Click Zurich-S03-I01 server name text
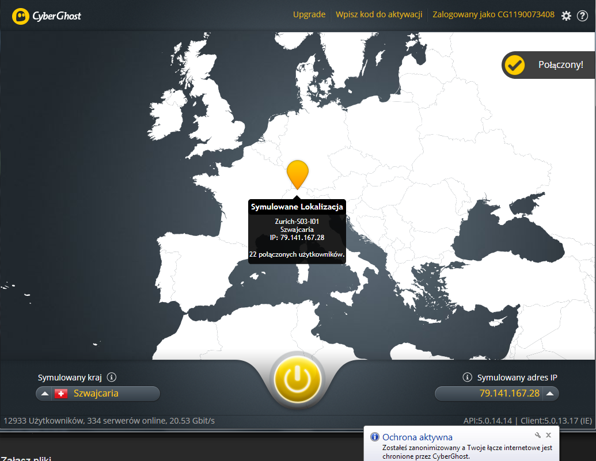Viewport: 596px width, 461px height. pyautogui.click(x=297, y=221)
